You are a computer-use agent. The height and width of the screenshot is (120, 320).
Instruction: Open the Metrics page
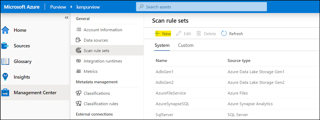pos(91,71)
